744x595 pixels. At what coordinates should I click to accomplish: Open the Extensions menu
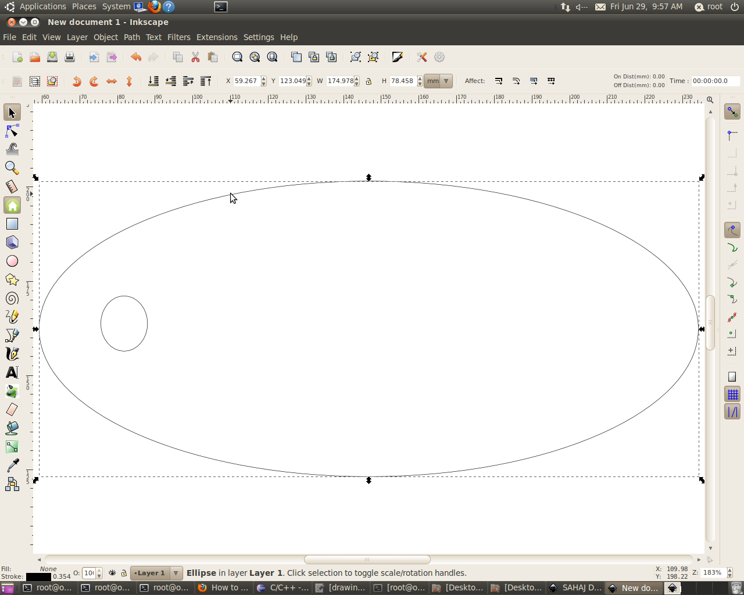(217, 37)
